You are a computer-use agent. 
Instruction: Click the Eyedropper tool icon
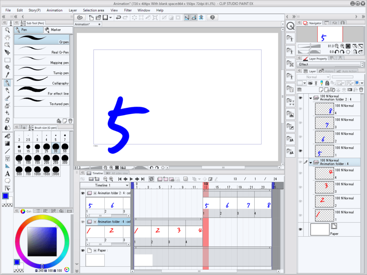click(7, 74)
